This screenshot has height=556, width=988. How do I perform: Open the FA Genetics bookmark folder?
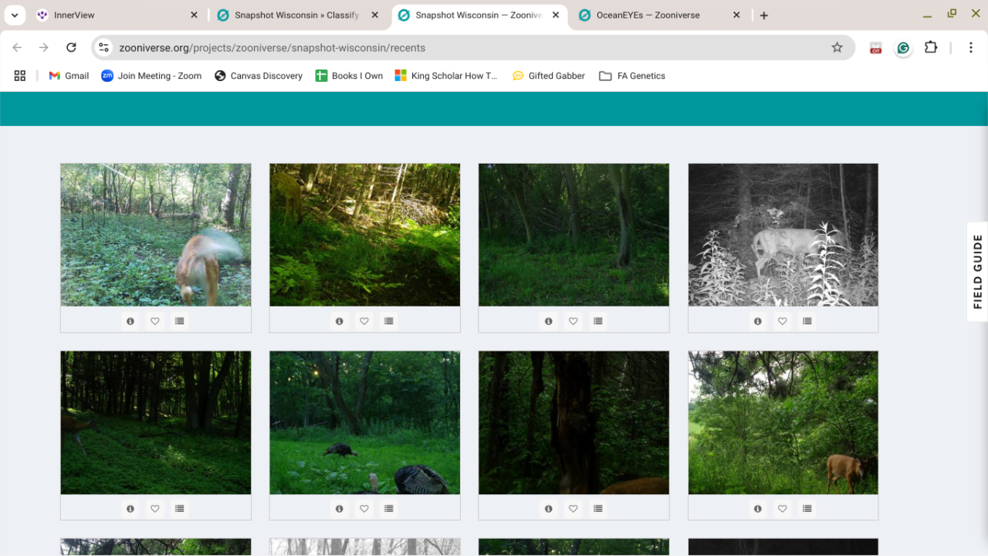(632, 76)
